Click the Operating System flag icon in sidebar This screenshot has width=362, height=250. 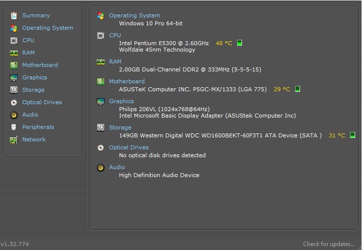pos(14,28)
